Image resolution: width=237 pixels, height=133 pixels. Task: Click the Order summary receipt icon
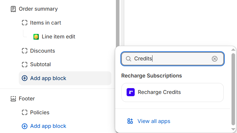[13, 9]
